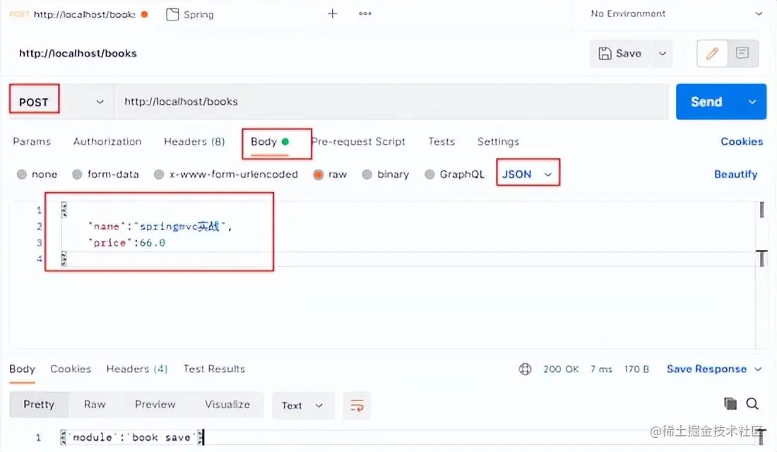Select the x-www-form-urlencoded radio button
The height and width of the screenshot is (452, 777).
pos(159,174)
